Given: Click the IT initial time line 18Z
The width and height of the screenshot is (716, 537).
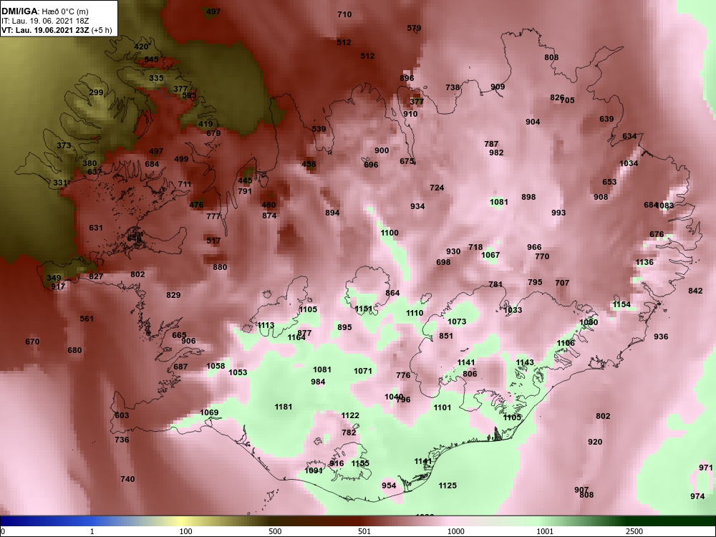Looking at the screenshot, I should [x=44, y=21].
